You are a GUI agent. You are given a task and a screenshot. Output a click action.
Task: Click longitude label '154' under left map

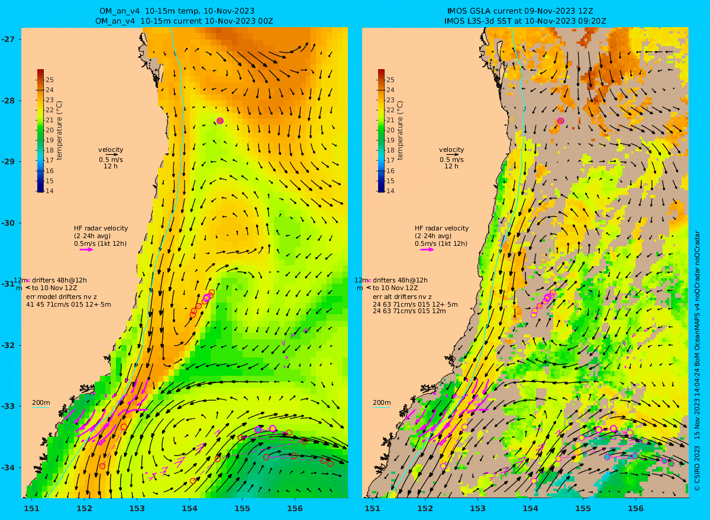tap(189, 508)
